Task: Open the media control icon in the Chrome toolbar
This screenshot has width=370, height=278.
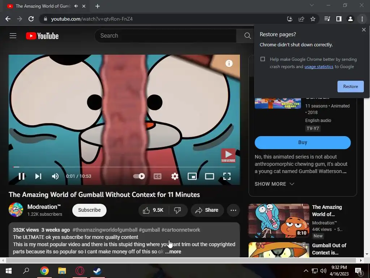Action: 327,19
